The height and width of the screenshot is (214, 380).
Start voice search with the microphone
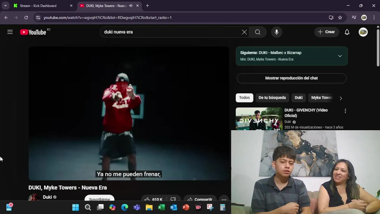click(x=277, y=32)
